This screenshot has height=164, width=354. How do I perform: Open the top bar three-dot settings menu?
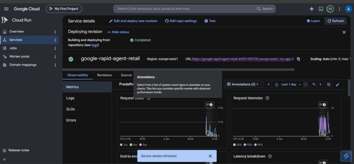coord(340,9)
